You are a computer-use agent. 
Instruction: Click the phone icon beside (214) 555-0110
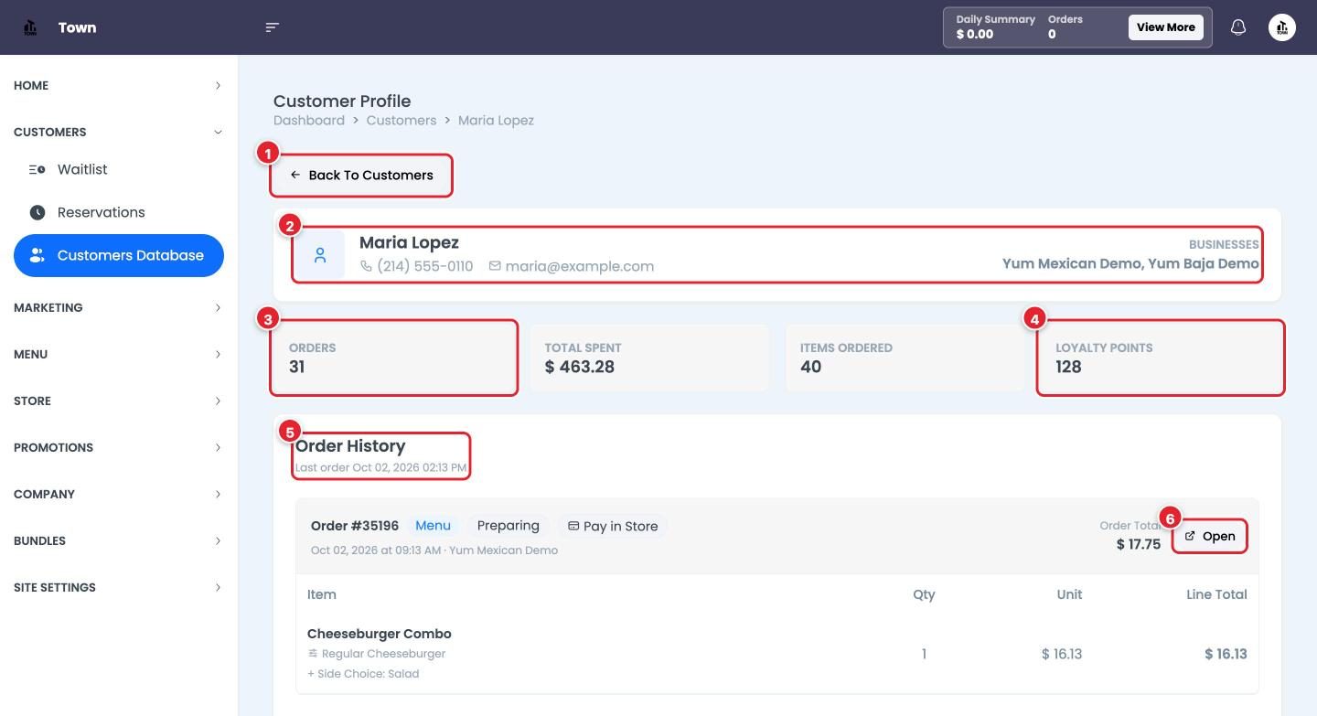tap(366, 266)
